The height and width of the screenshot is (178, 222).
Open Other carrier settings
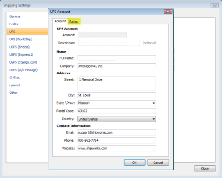click(x=13, y=93)
